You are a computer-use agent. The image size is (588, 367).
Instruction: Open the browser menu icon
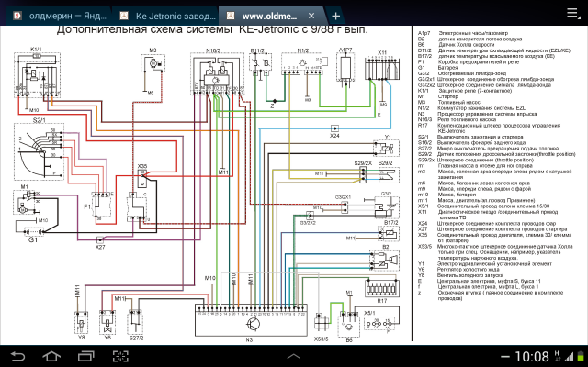tap(572, 13)
